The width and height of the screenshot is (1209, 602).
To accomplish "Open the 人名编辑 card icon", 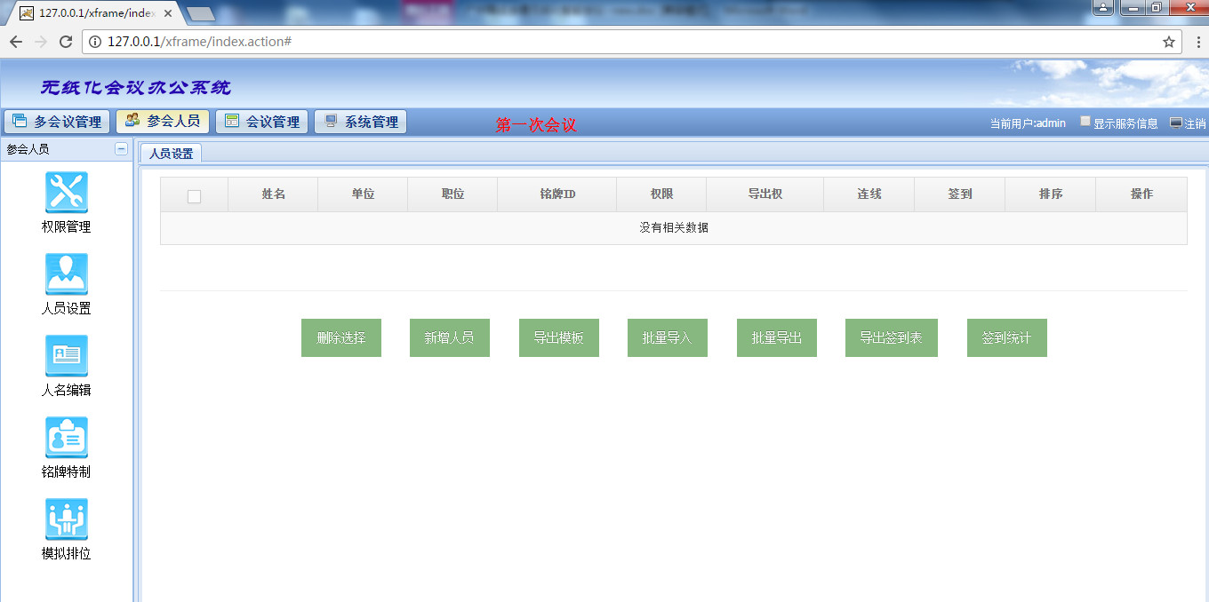I will coord(66,356).
